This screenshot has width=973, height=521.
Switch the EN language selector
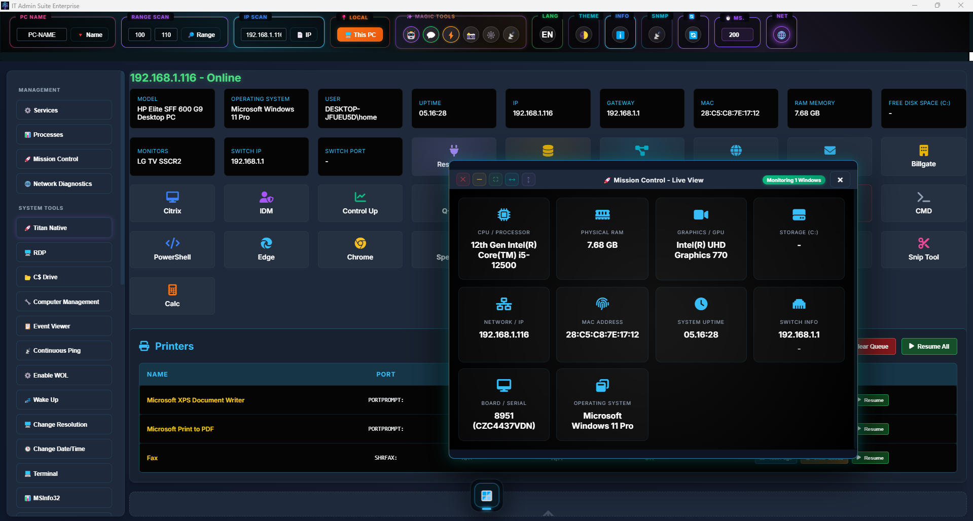(547, 35)
